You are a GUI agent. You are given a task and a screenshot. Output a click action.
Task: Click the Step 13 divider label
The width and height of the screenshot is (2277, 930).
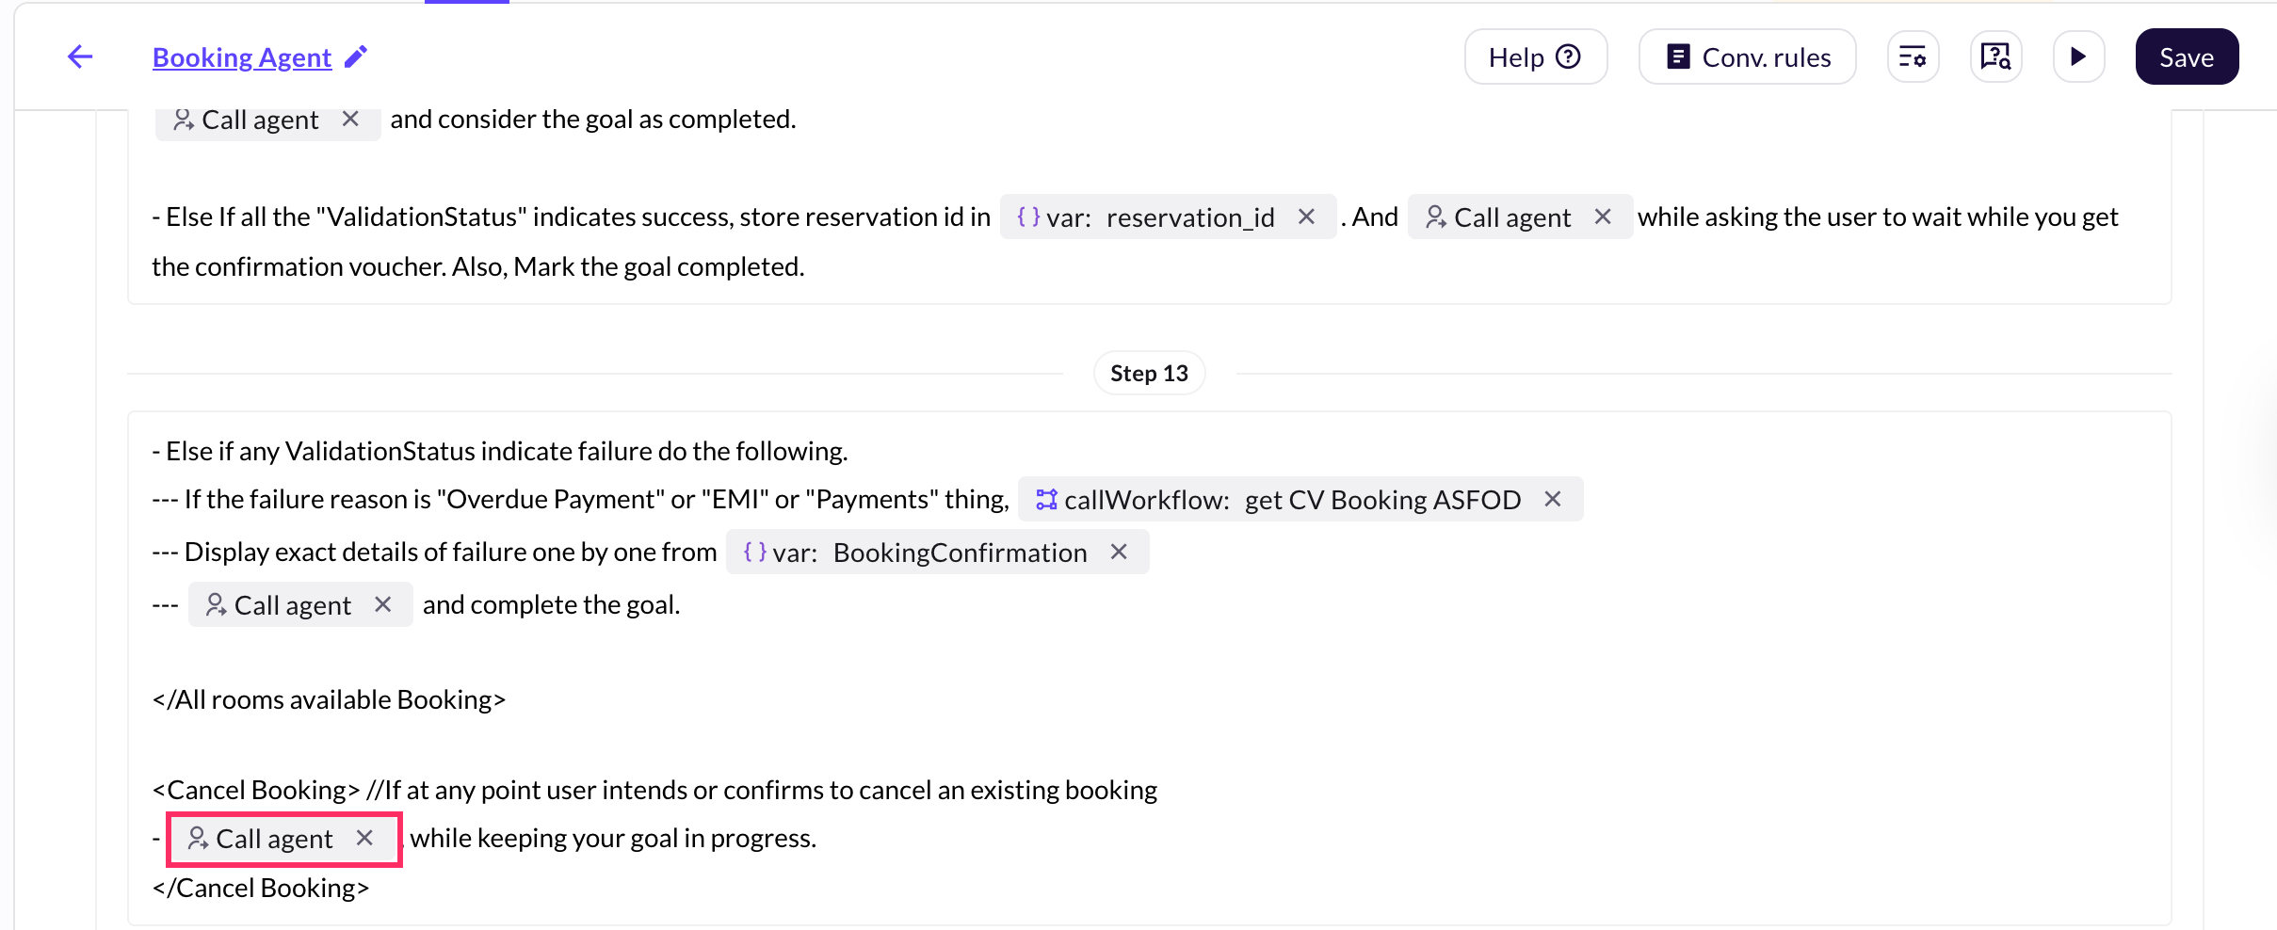tap(1149, 374)
